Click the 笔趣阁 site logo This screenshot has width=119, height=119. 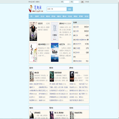36,9
